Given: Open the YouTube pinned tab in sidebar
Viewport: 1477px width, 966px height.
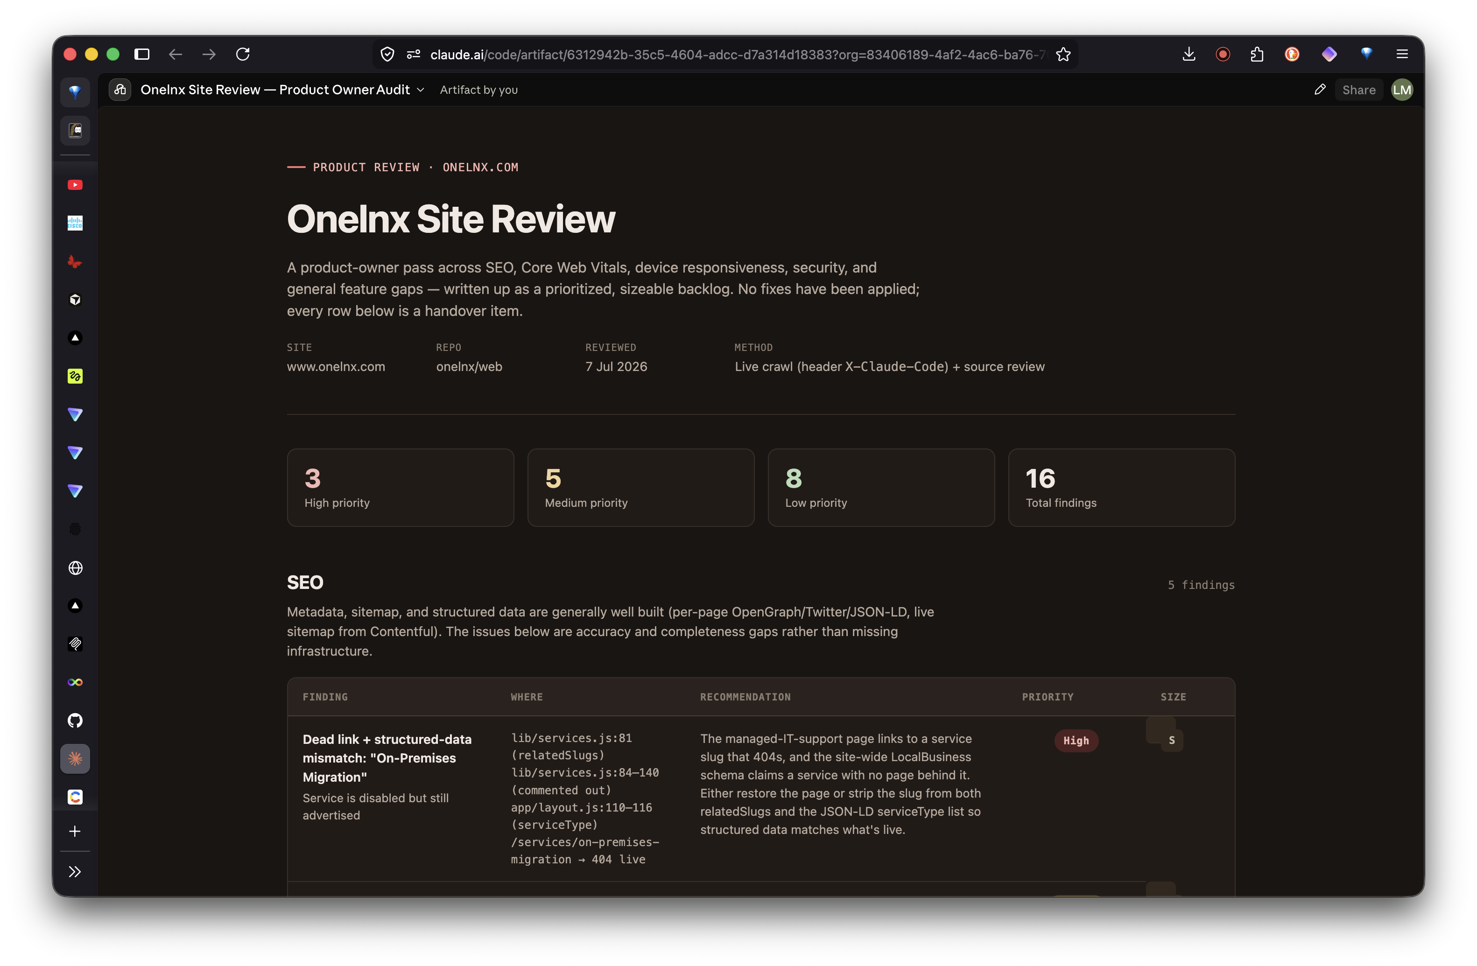Looking at the screenshot, I should click(75, 185).
